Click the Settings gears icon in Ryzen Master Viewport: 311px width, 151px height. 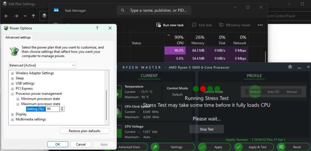tap(155, 147)
